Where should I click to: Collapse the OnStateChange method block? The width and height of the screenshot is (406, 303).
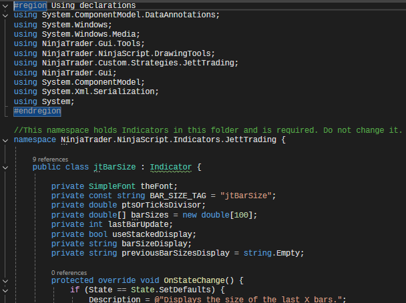(x=5, y=281)
